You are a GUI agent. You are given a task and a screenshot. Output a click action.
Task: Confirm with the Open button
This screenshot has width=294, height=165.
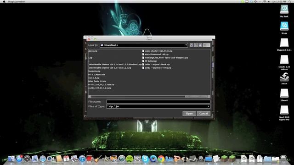[189, 114]
